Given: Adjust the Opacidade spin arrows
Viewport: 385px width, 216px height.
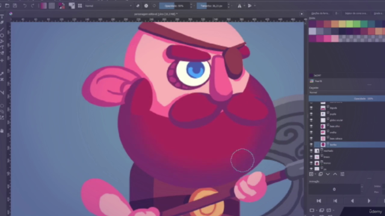Looking at the screenshot, I should point(191,5).
